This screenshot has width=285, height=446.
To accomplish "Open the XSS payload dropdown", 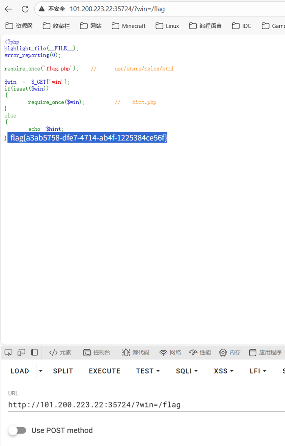I will [223, 371].
